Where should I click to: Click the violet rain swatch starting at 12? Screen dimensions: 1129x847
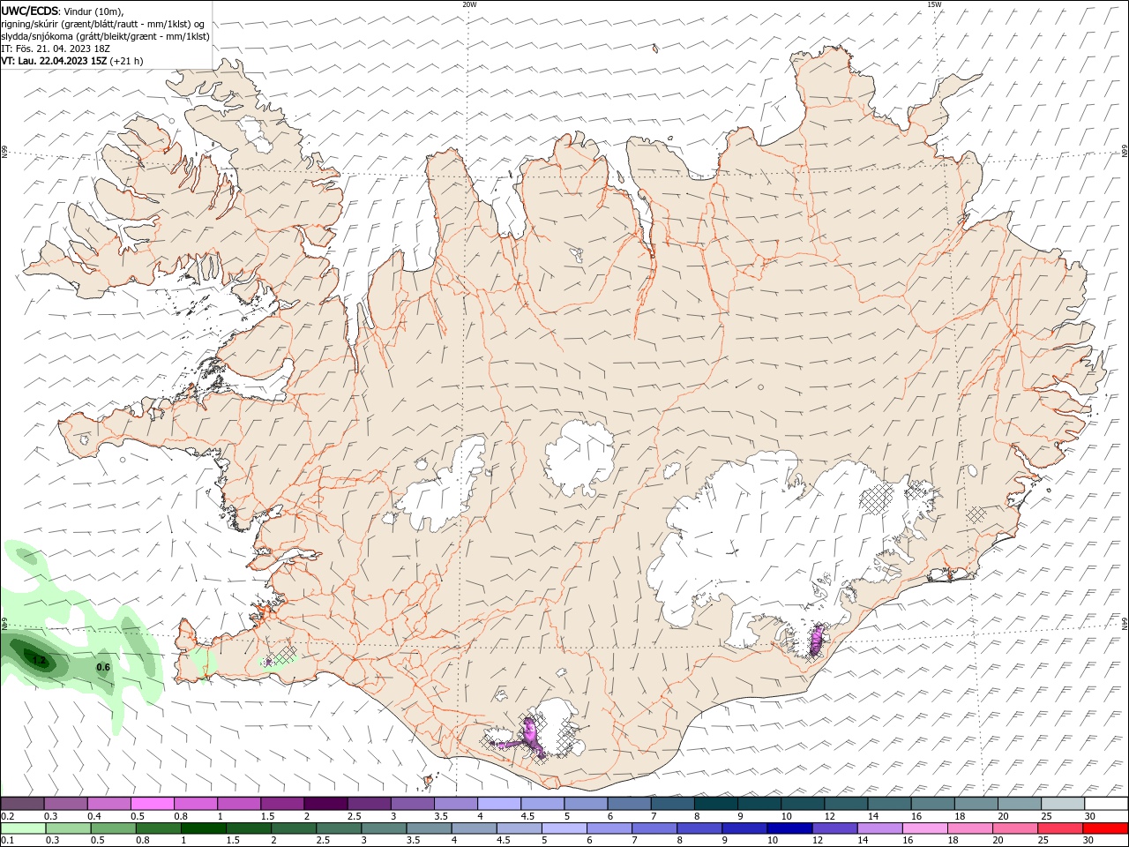click(834, 828)
